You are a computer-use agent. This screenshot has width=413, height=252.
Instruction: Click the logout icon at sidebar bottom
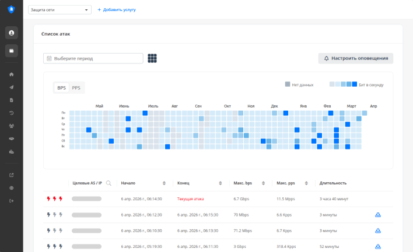tap(12, 201)
